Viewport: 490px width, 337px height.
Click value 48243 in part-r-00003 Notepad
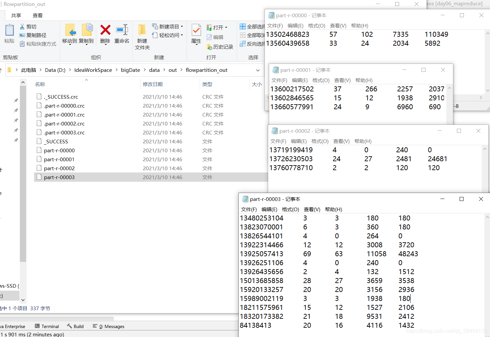408,254
